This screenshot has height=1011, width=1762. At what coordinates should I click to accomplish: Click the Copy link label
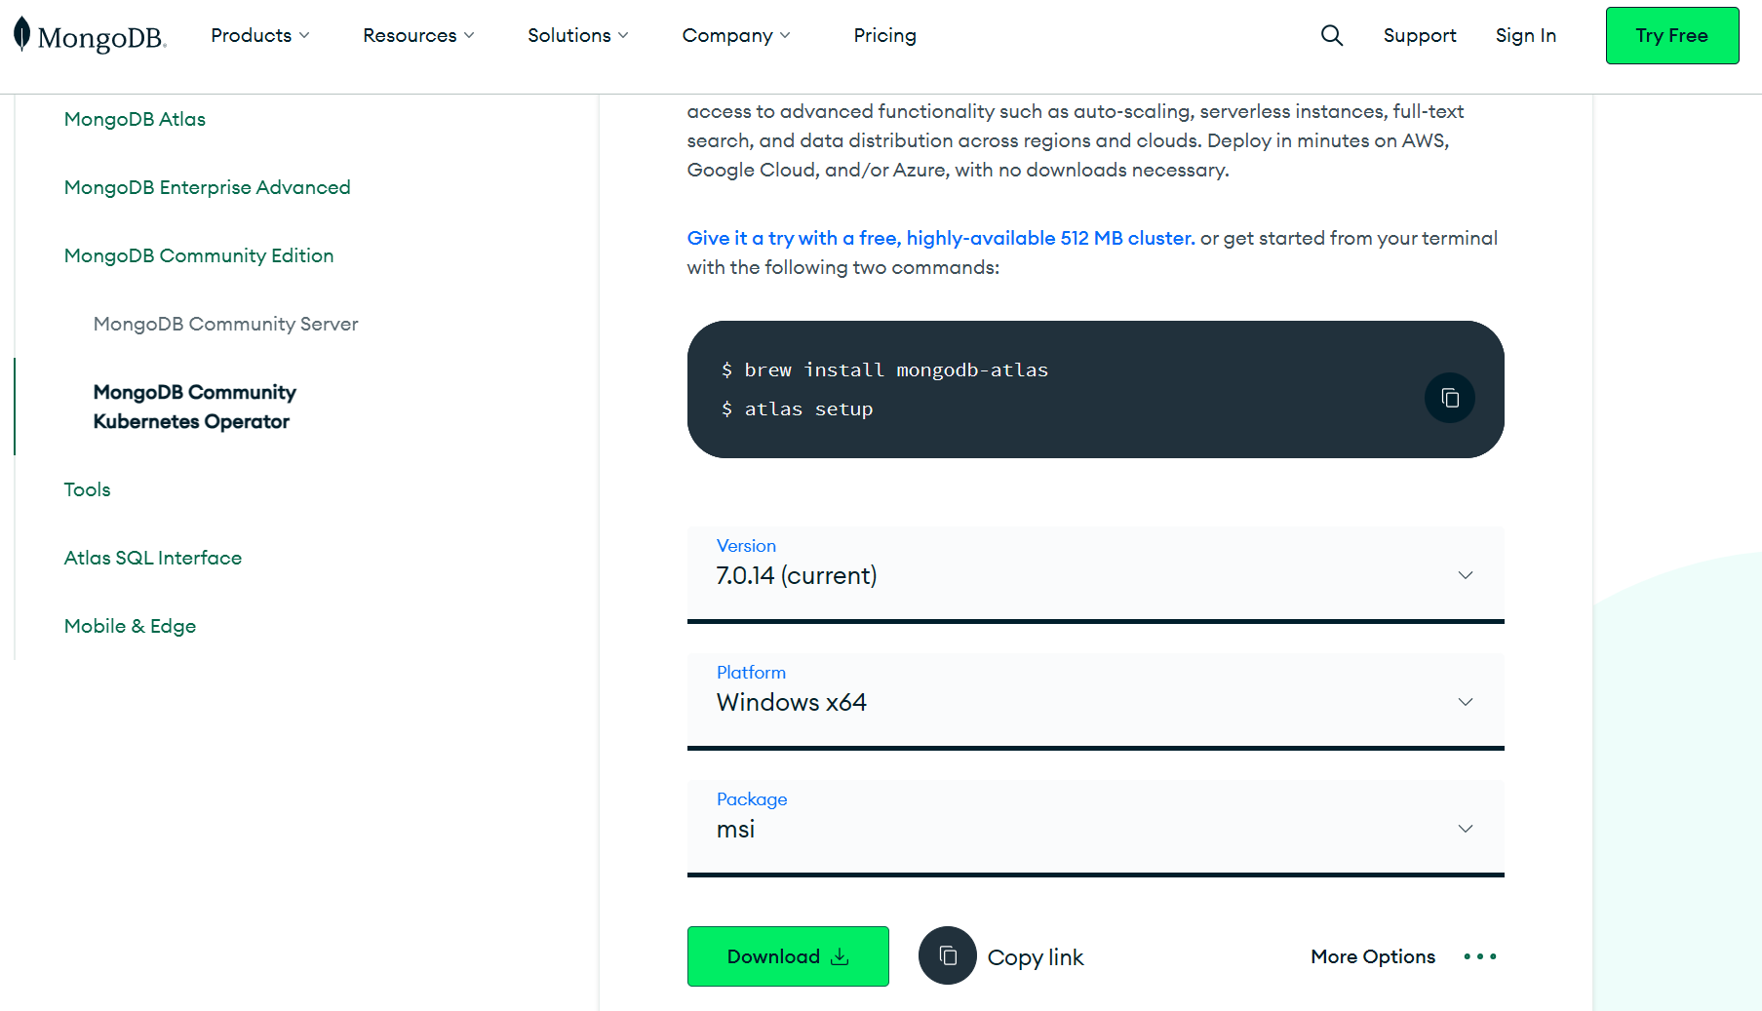click(x=1036, y=957)
